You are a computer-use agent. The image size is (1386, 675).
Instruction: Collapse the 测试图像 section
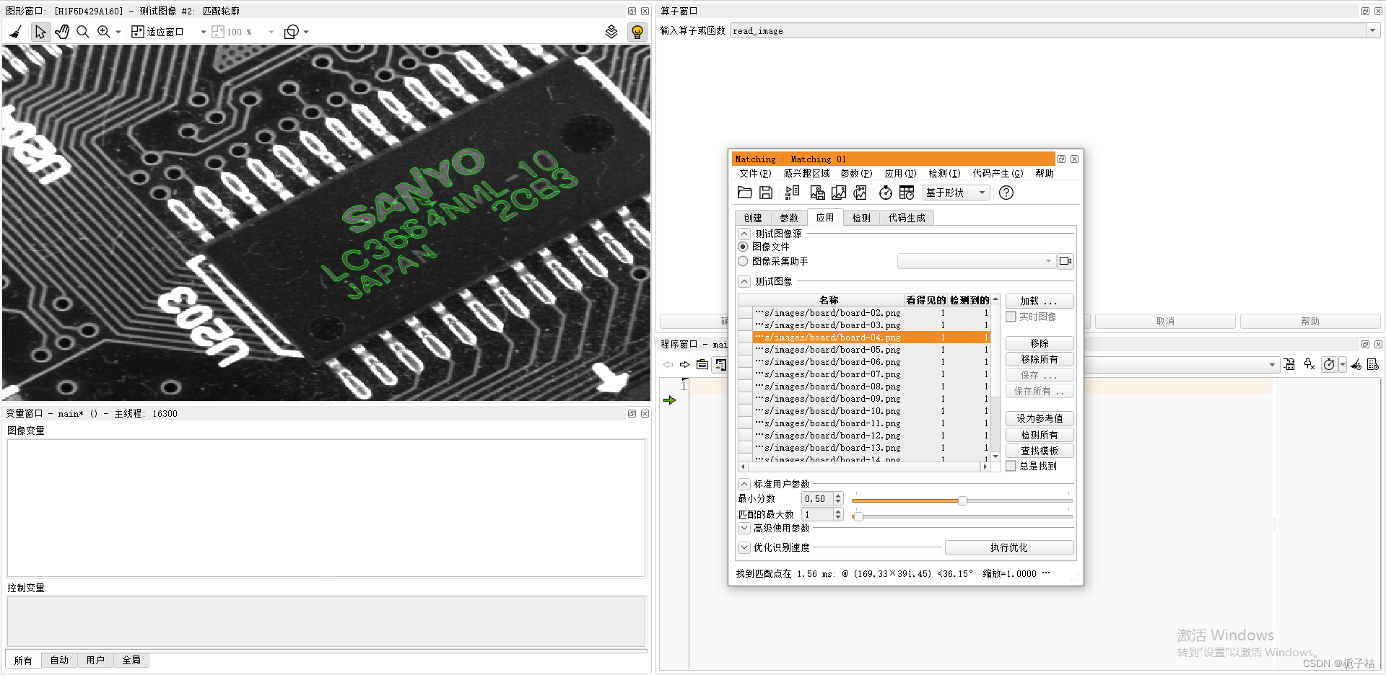point(744,281)
